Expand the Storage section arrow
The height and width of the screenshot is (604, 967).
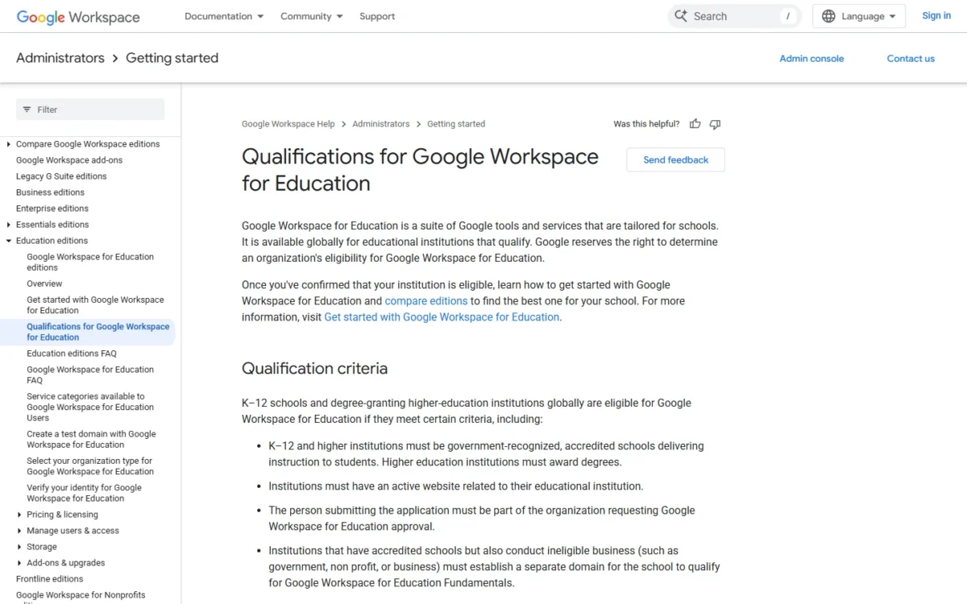point(19,547)
